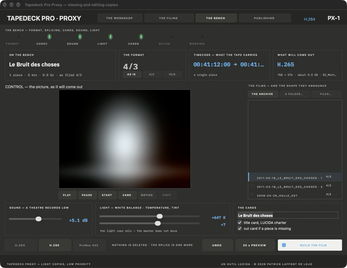This screenshot has width=347, height=268.
Task: Click the +5.1 dB gain value
Action: point(78,220)
